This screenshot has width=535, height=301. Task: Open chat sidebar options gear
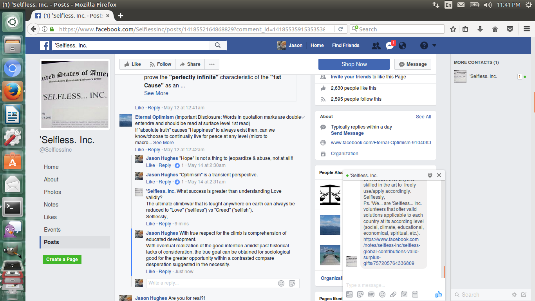coord(514,295)
